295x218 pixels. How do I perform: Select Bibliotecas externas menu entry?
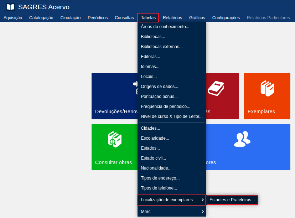pyautogui.click(x=162, y=47)
